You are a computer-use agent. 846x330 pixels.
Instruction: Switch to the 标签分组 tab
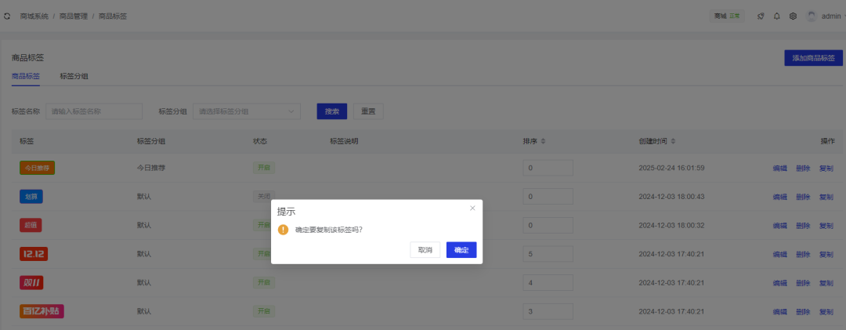coord(74,76)
